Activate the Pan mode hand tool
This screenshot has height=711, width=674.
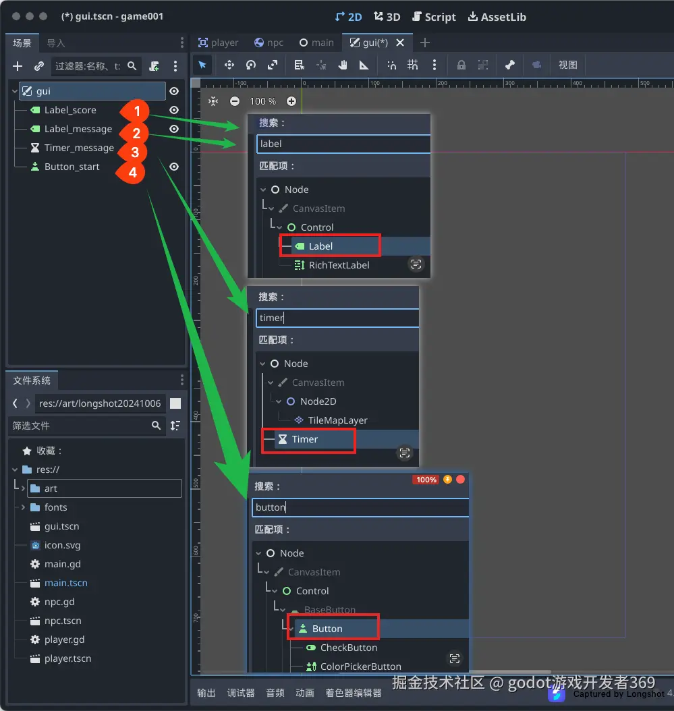click(x=343, y=65)
